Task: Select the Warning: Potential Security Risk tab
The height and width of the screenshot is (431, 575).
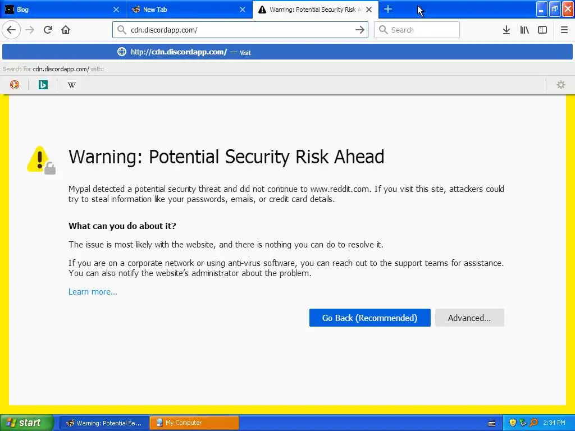Action: coord(316,10)
